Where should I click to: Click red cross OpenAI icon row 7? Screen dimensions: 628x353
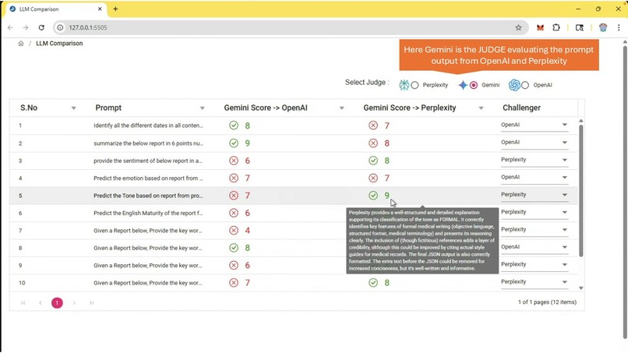pyautogui.click(x=234, y=231)
